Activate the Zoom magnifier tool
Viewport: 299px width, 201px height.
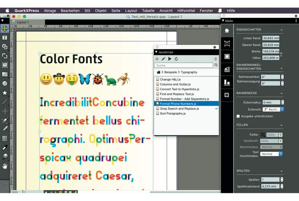click(5, 157)
